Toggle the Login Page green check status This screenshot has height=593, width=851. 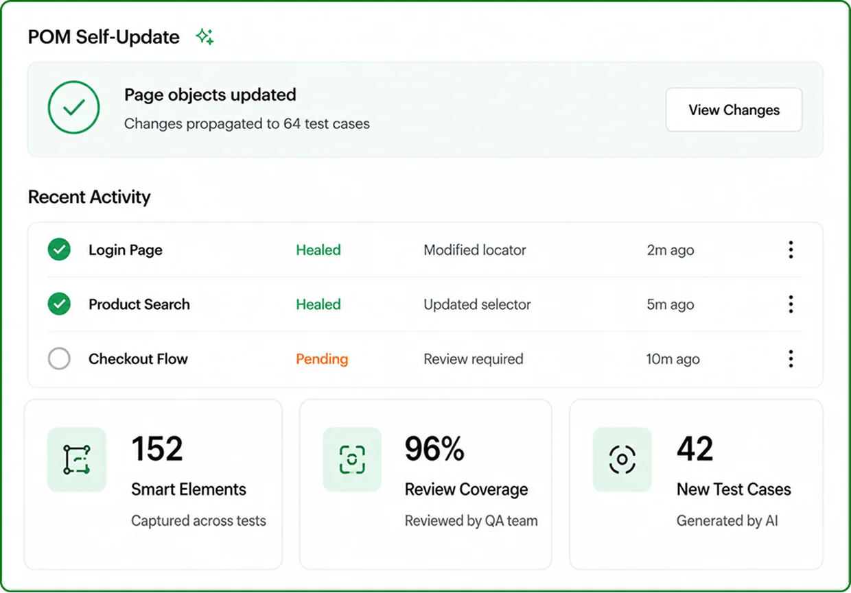coord(59,250)
